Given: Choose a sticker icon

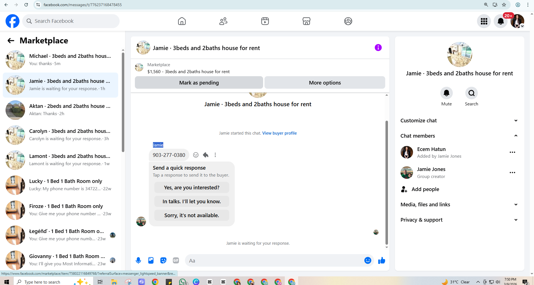Looking at the screenshot, I should (163, 261).
